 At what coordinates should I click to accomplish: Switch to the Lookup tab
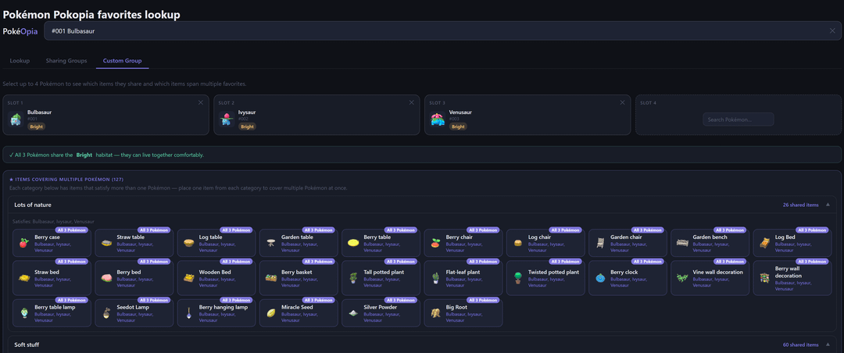(x=20, y=60)
